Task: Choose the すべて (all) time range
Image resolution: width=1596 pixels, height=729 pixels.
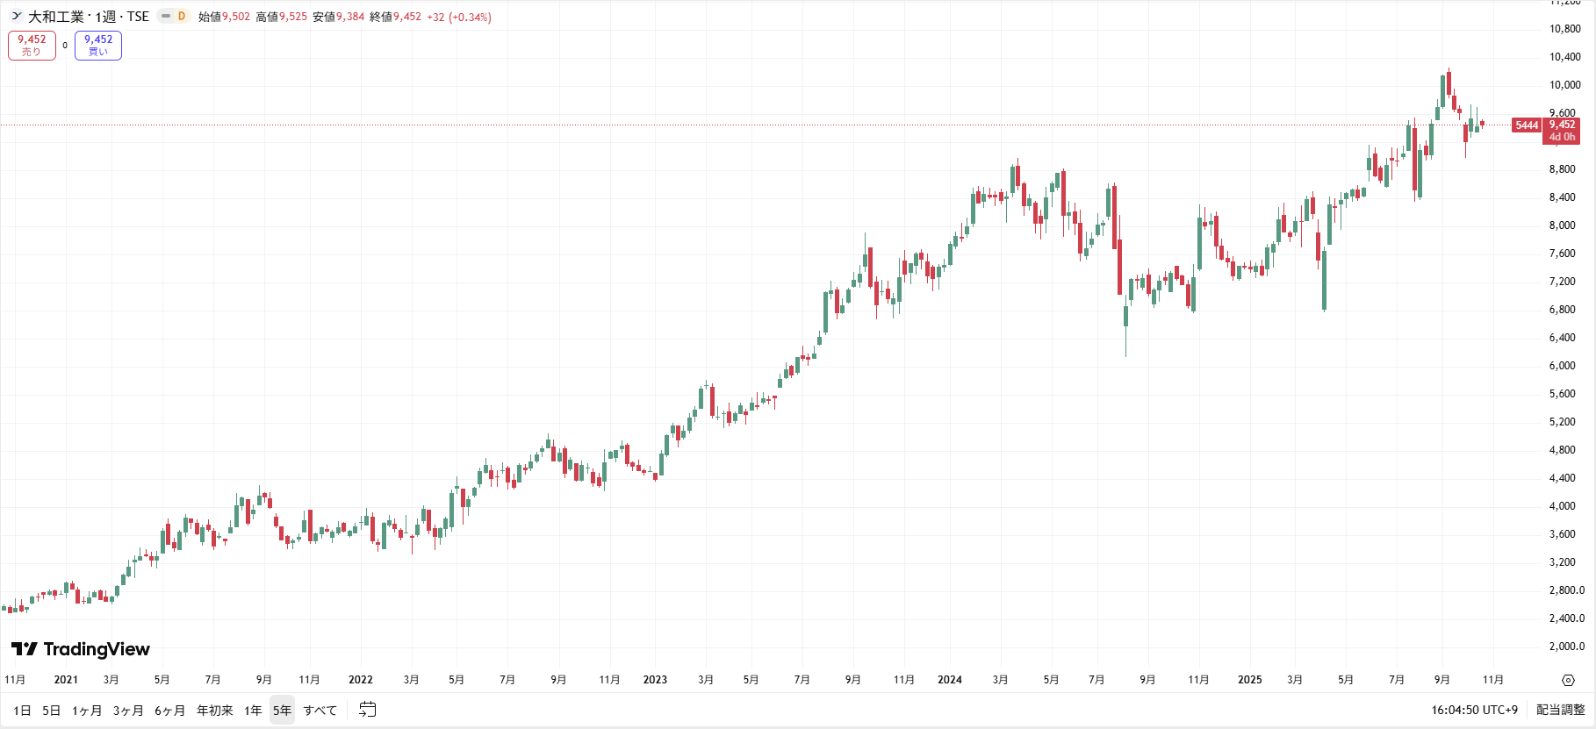Action: (x=320, y=711)
